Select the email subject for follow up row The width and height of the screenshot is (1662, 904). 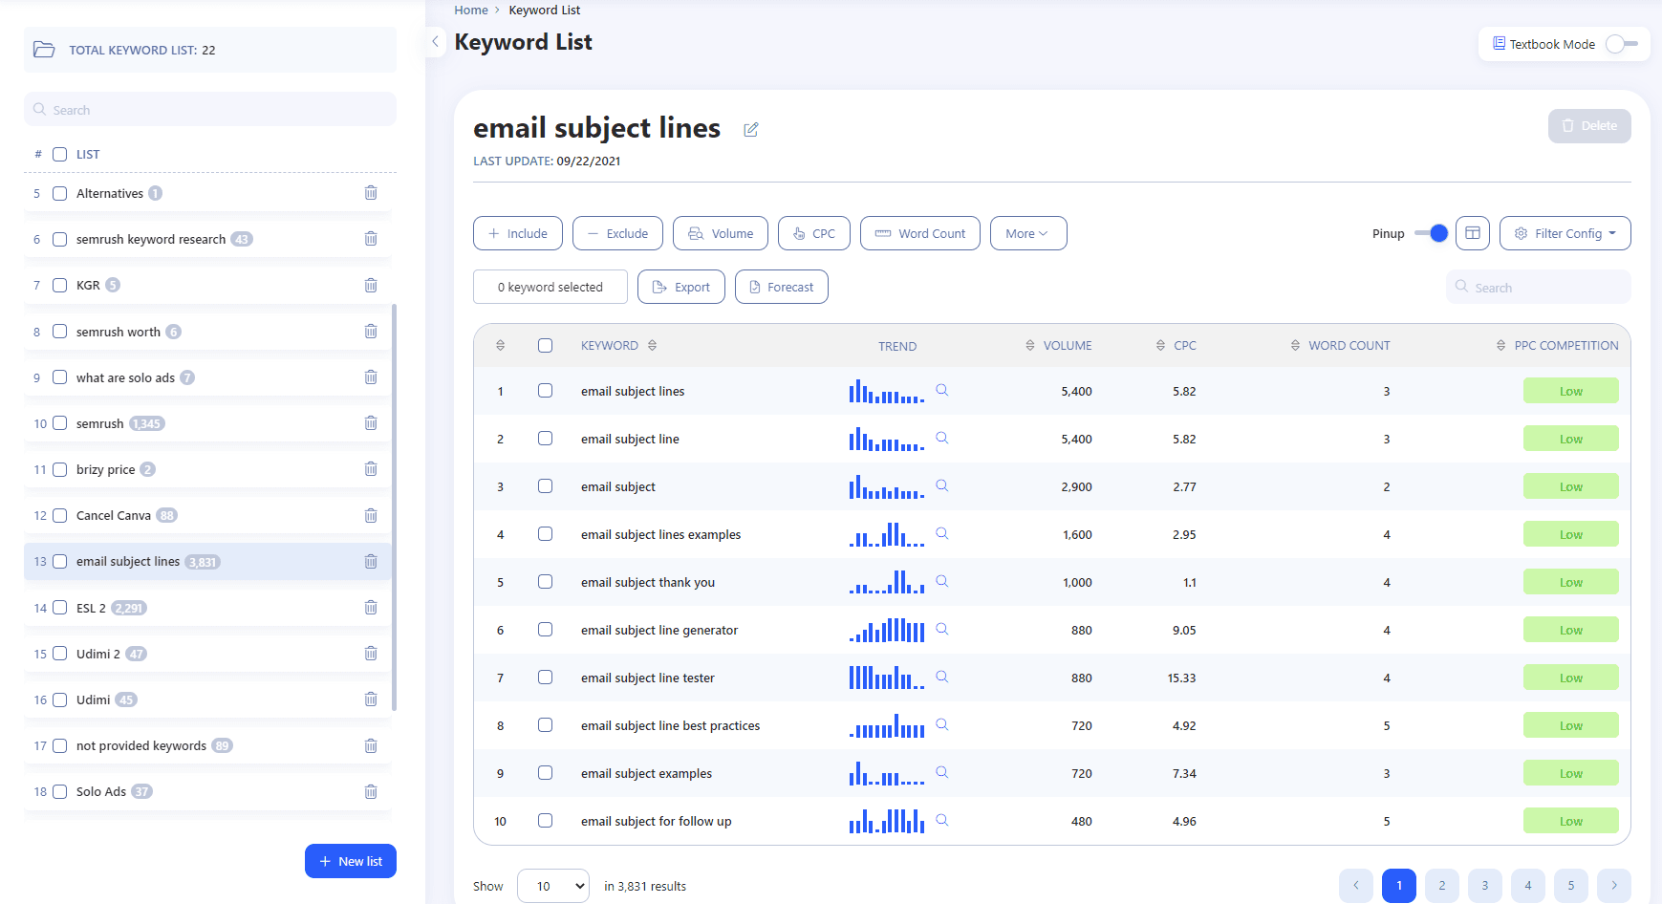coord(545,821)
